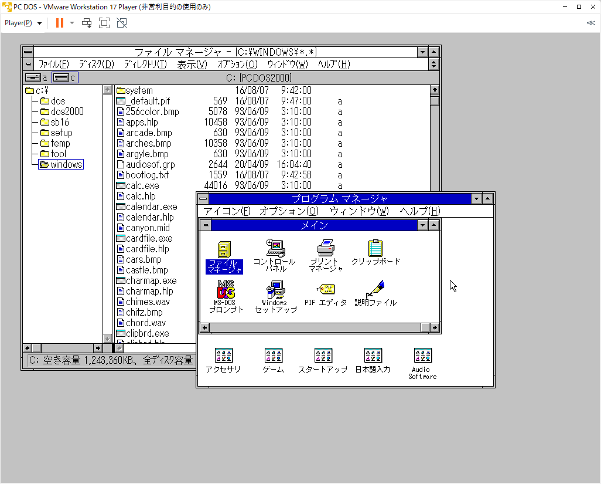Open the File Manager document window control menu box

pos(28,64)
